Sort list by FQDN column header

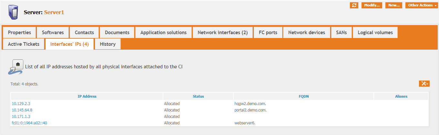tap(303, 96)
